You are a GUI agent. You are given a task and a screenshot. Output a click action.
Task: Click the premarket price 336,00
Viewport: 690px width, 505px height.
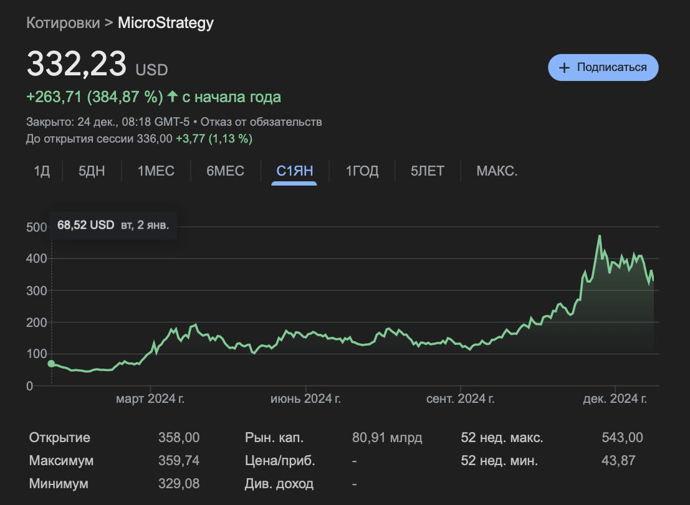pyautogui.click(x=155, y=139)
